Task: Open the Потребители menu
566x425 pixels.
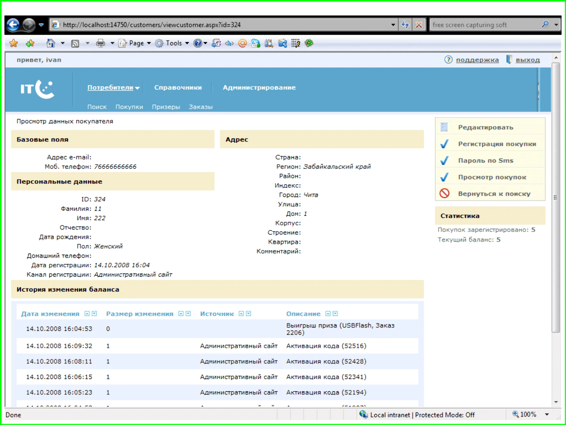Action: 113,87
